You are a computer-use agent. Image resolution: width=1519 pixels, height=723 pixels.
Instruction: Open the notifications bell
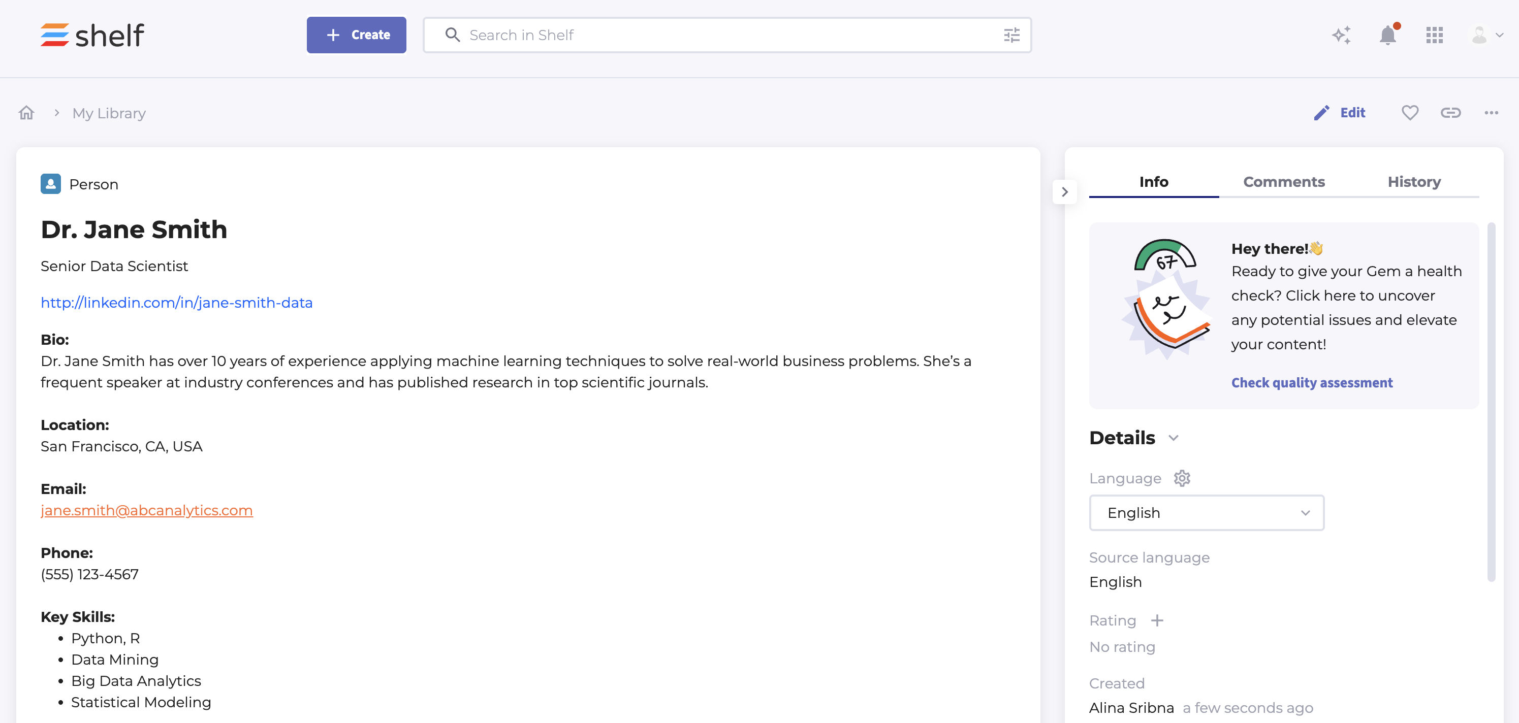[x=1387, y=36]
